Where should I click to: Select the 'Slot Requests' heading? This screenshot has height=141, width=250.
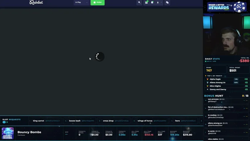[11, 120]
